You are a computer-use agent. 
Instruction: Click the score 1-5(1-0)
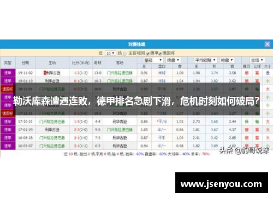81,121
